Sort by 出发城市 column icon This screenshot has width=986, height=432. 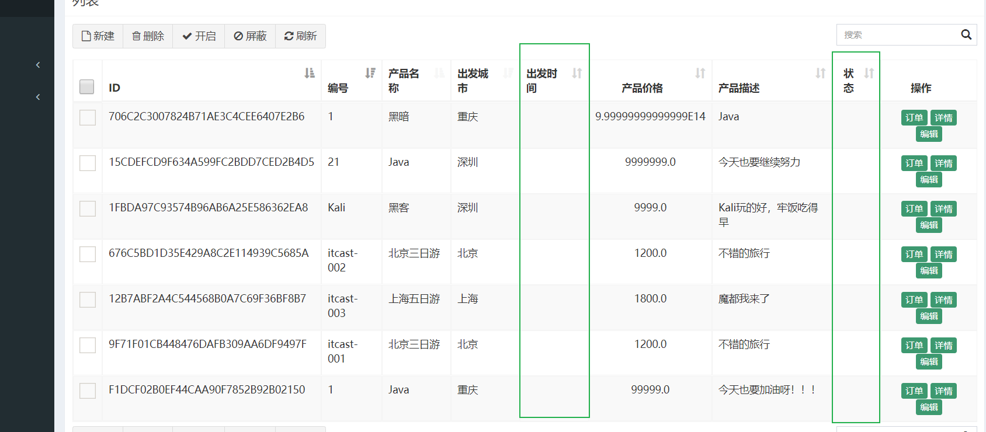pos(508,73)
